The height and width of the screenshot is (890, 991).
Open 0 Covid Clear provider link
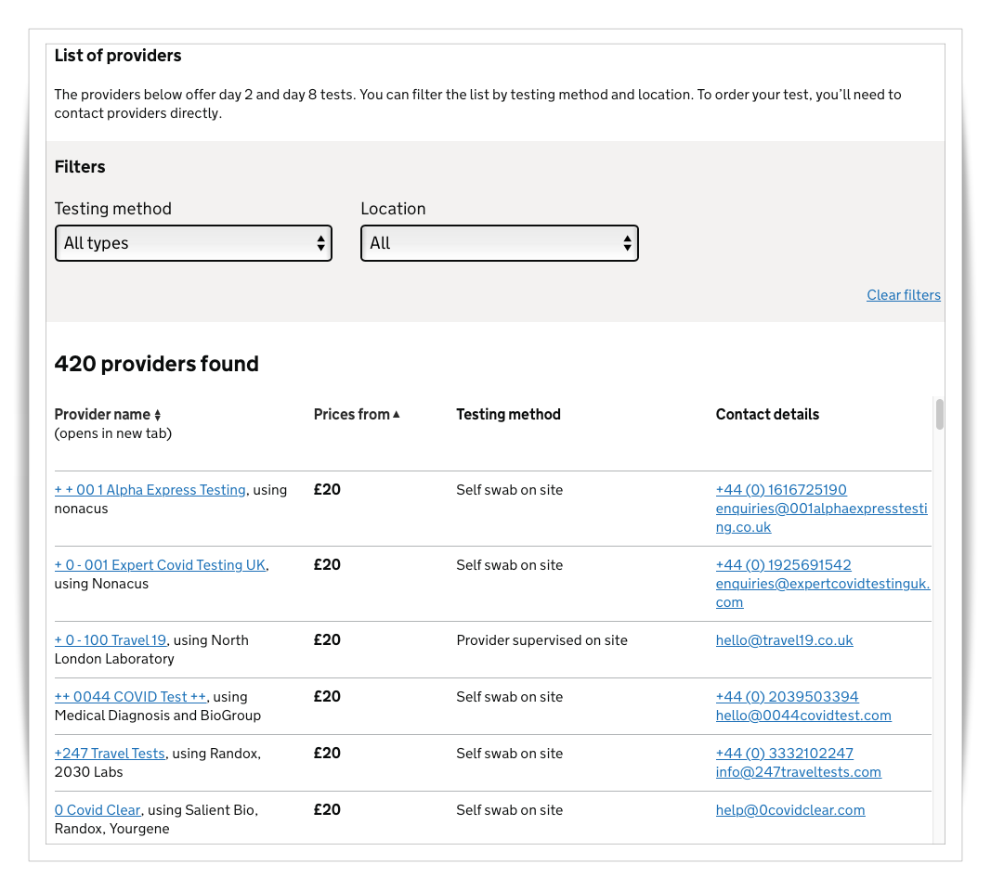click(x=98, y=810)
